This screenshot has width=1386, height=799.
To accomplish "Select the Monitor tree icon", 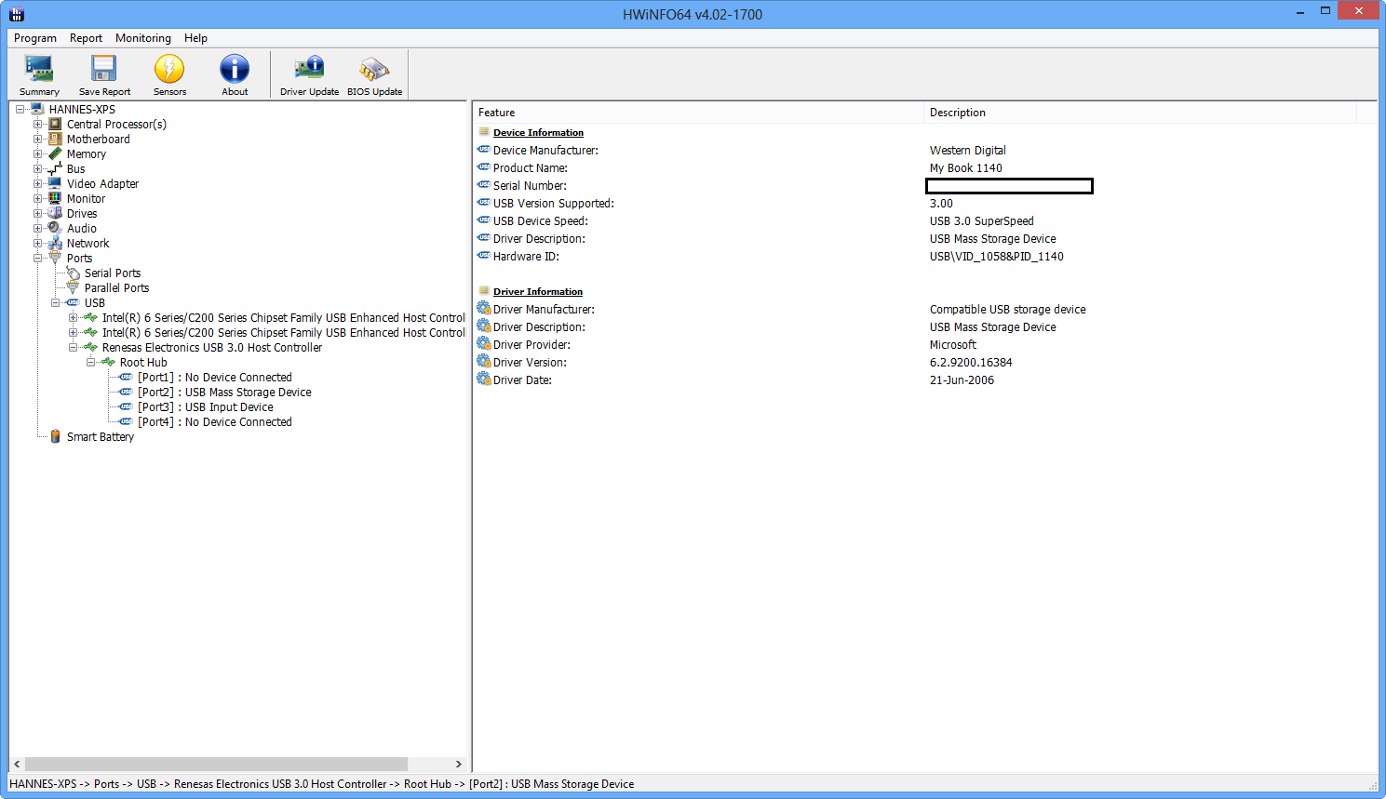I will pyautogui.click(x=55, y=198).
